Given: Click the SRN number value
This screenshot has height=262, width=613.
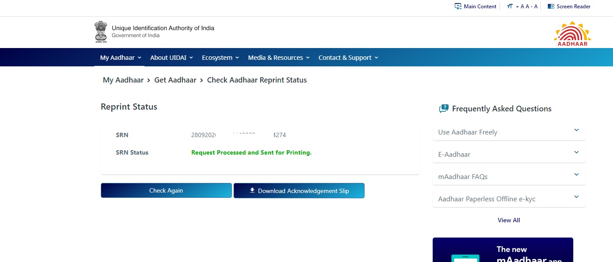Looking at the screenshot, I should (x=238, y=135).
